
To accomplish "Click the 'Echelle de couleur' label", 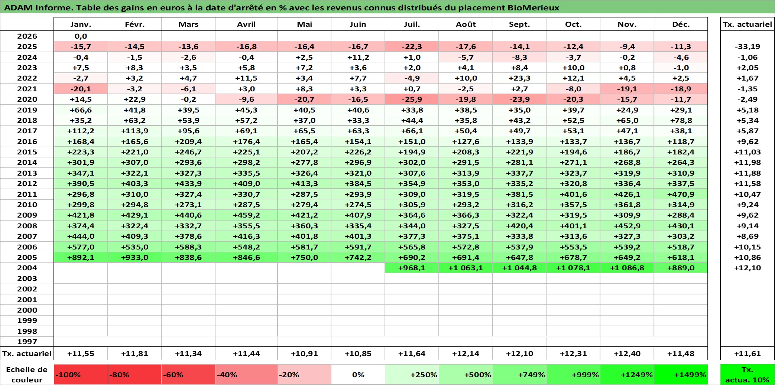I will 27,374.
